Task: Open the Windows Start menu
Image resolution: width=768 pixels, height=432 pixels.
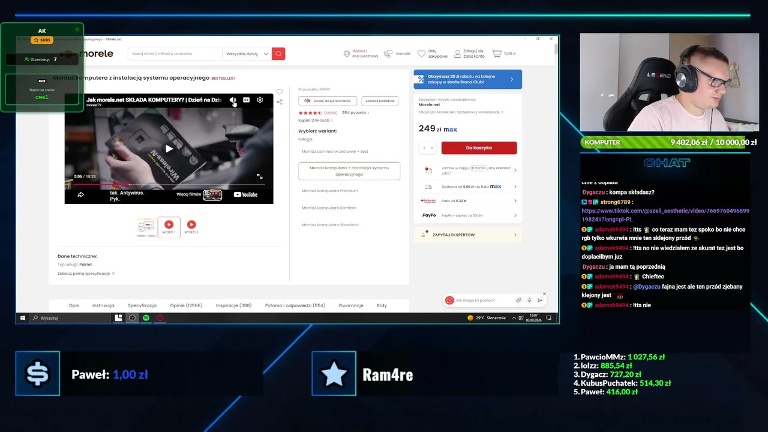Action: tap(23, 318)
